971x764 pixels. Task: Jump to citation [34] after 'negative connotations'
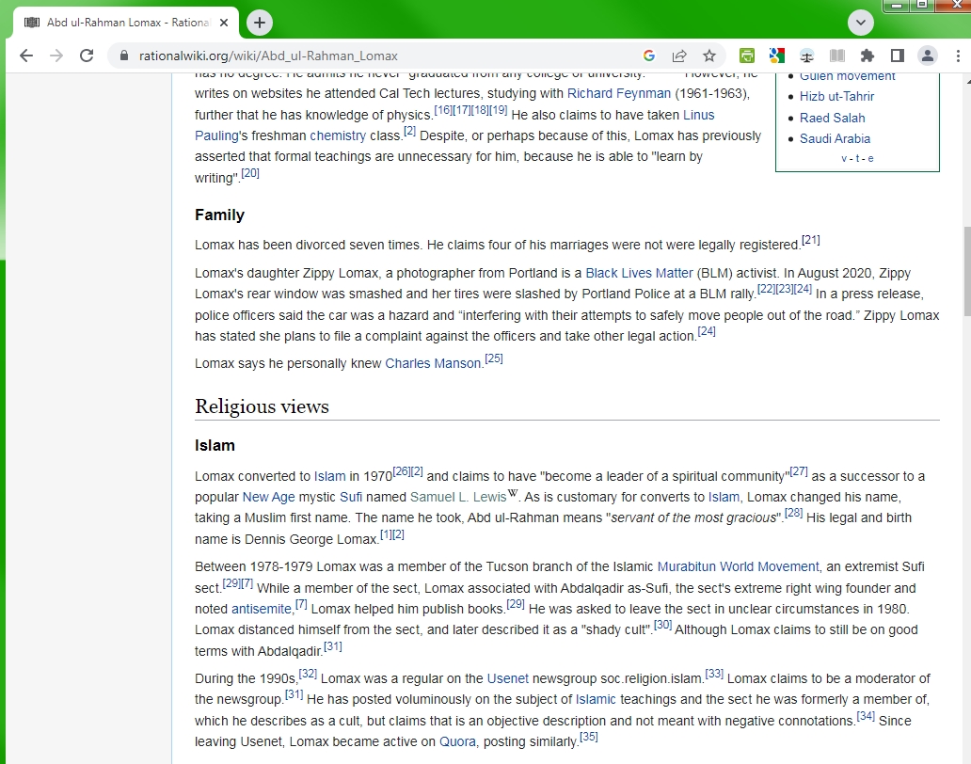pyautogui.click(x=866, y=716)
